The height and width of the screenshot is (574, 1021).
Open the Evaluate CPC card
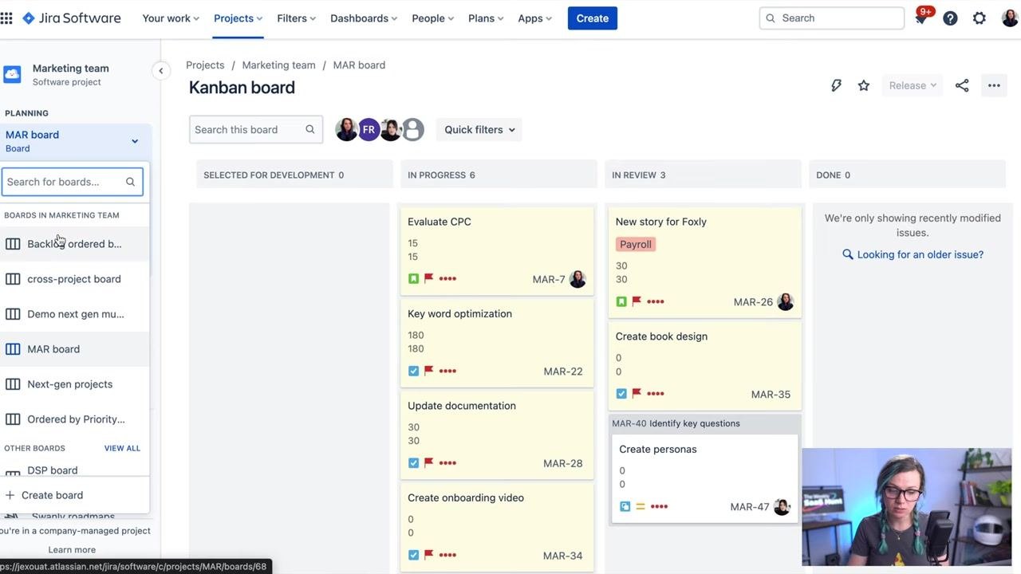497,250
